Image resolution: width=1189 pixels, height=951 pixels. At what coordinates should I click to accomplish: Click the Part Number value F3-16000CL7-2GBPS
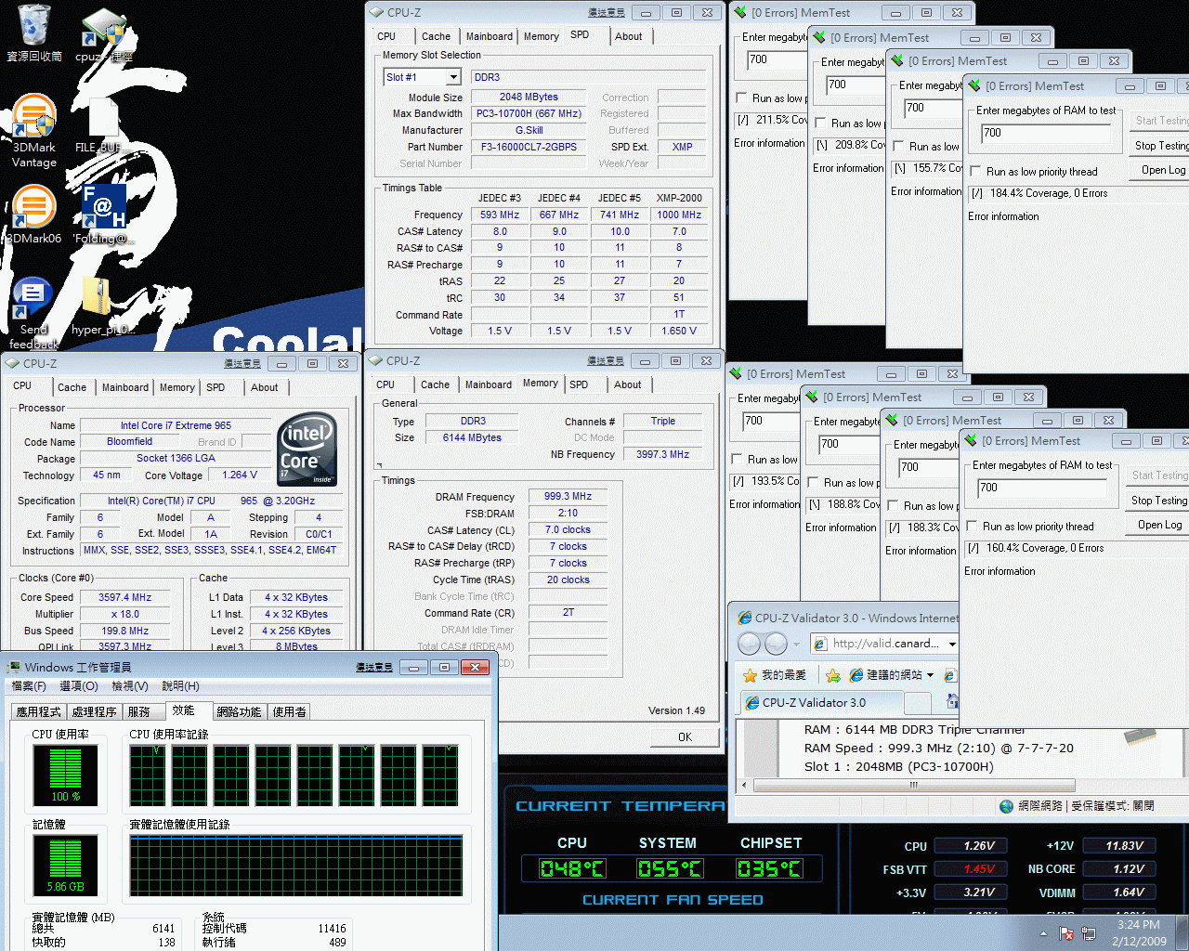529,147
